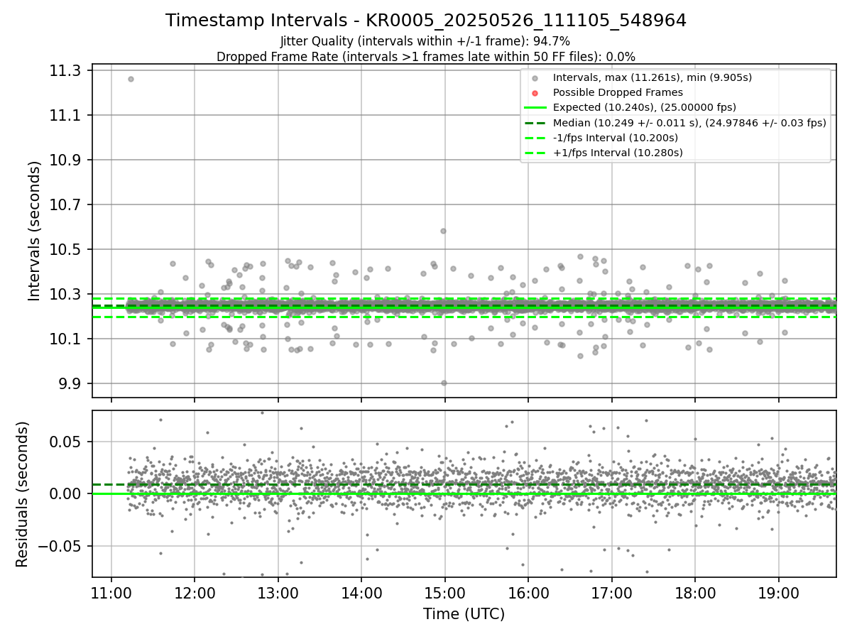This screenshot has width=852, height=639.
Task: Click the dark green dashed sample for Median legend
Action: (x=535, y=123)
